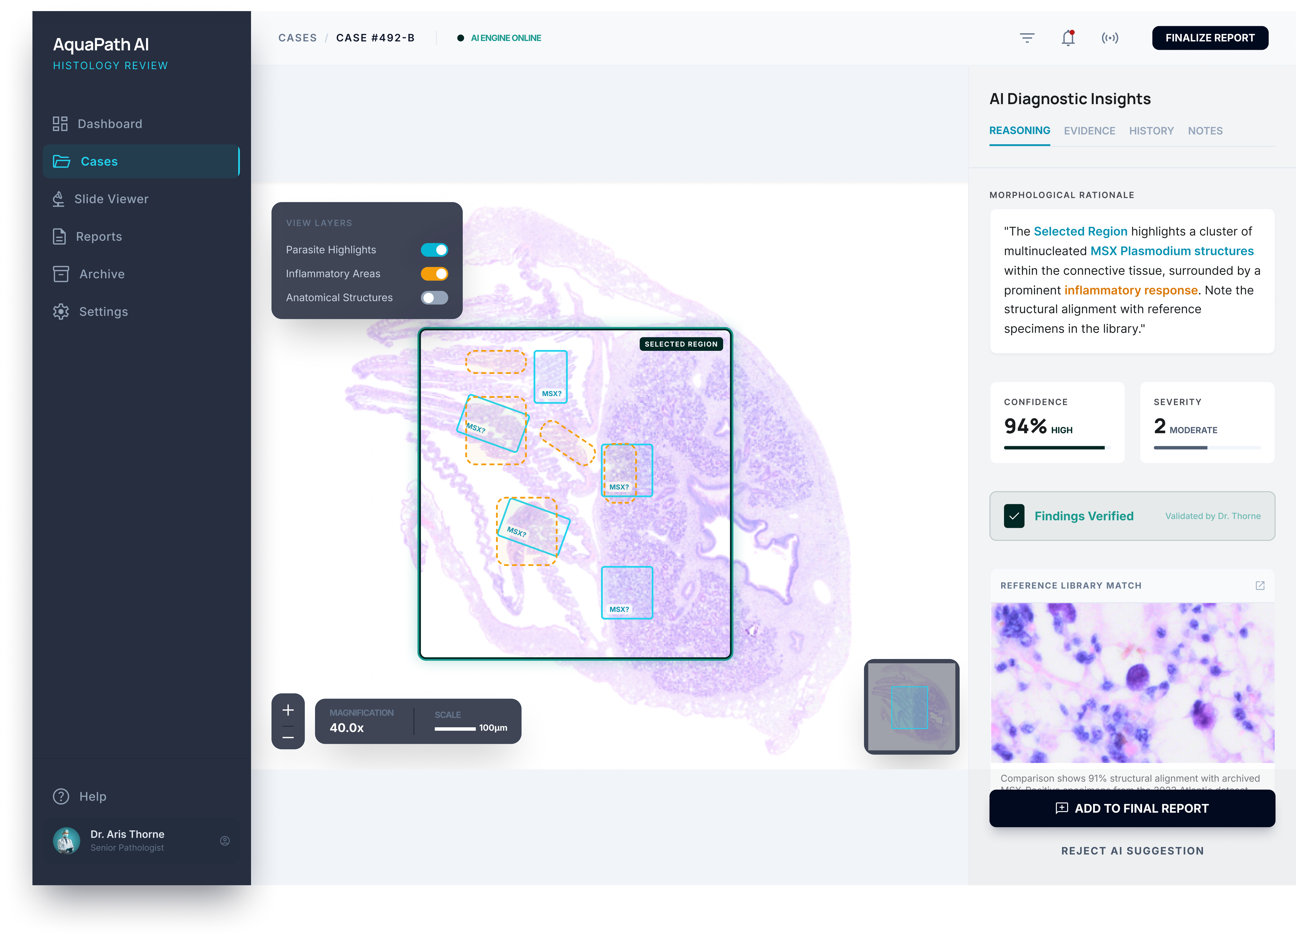1296x939 pixels.
Task: Select Slide Viewer in the sidebar
Action: coord(141,199)
